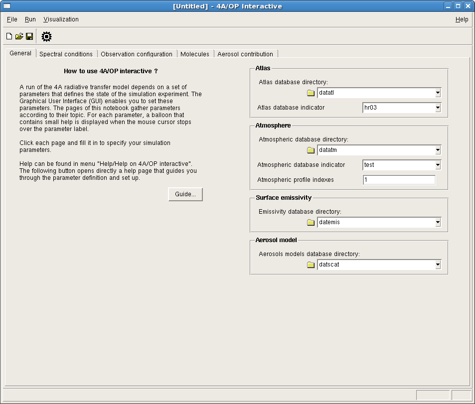Click the Save floppy disk icon
This screenshot has height=404, width=475.
click(29, 36)
